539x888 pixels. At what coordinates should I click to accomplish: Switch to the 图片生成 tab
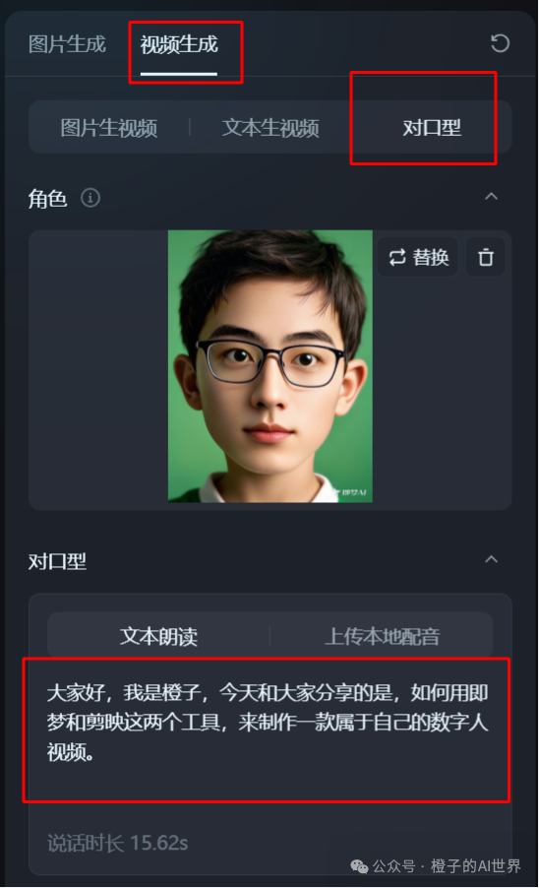[67, 44]
